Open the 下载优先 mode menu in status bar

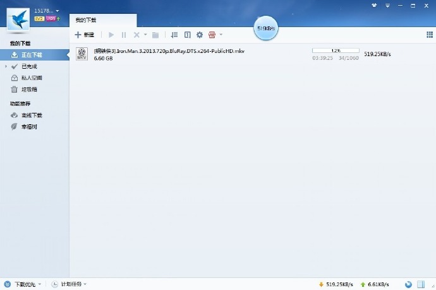[x=23, y=284]
